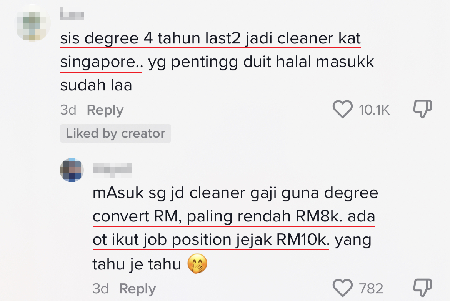Viewport: 450px width, 301px height.
Task: Click the 10.1K like count
Action: [374, 110]
